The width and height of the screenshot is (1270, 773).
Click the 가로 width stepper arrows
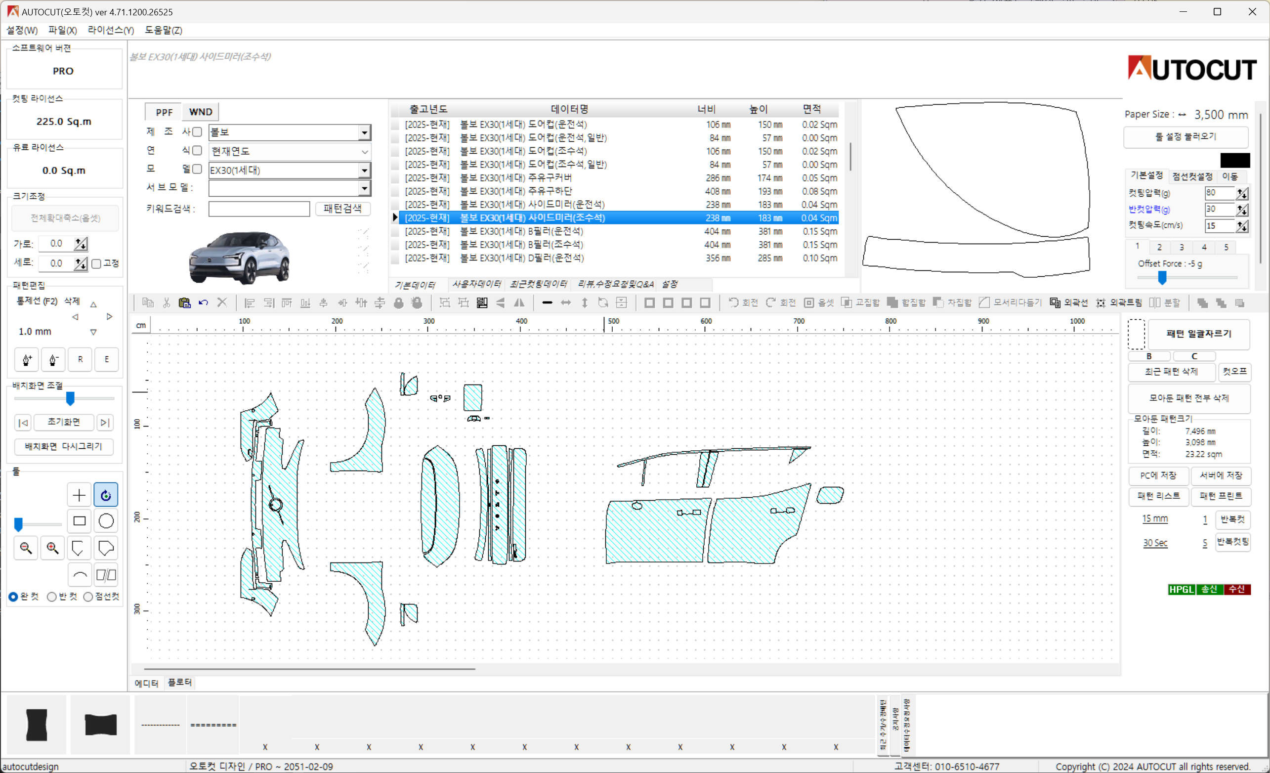pyautogui.click(x=81, y=243)
